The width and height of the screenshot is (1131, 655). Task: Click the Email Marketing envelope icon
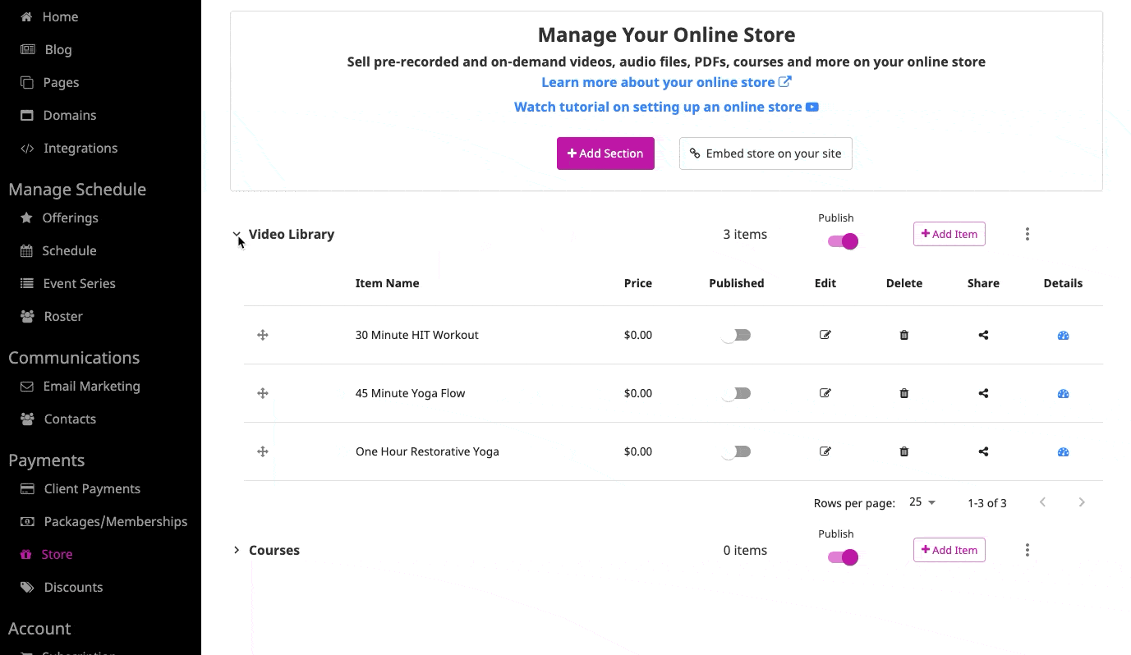[x=27, y=386]
